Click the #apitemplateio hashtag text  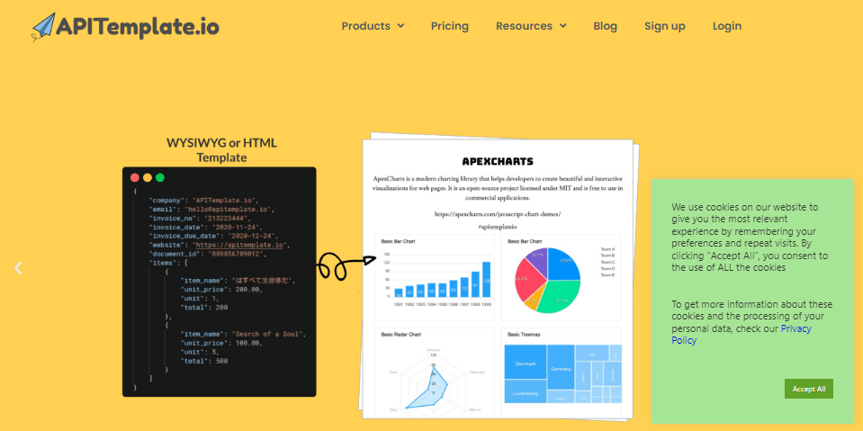(498, 227)
